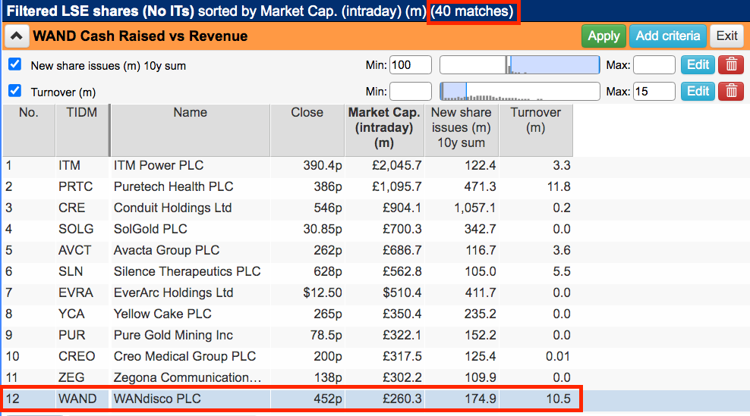Sort by the Name column header
The image size is (750, 416).
pos(190,130)
